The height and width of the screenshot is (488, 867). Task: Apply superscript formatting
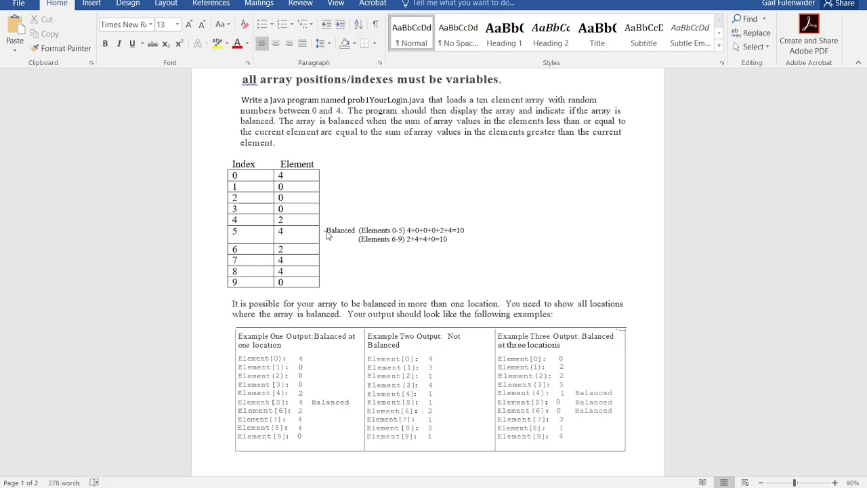(x=179, y=44)
